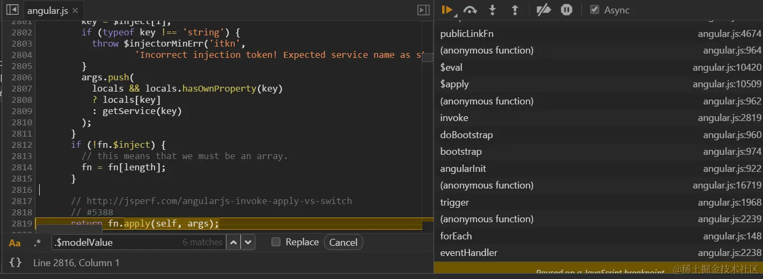Toggle case-sensitive search (Aa)
The image size is (763, 279).
(15, 243)
